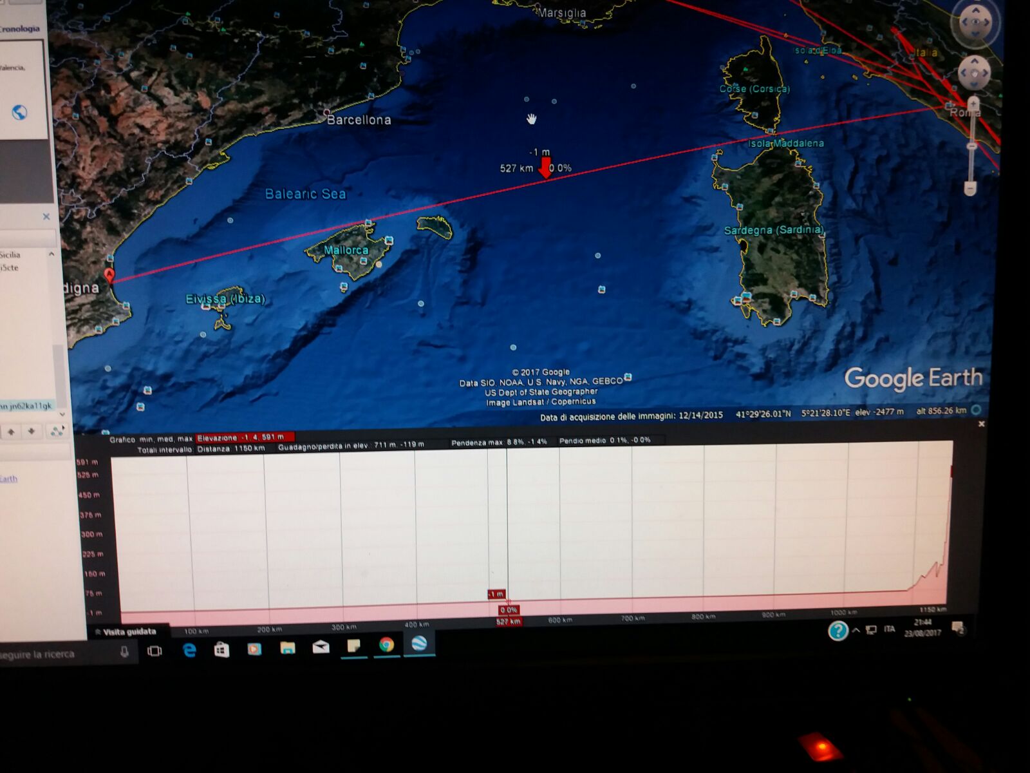Viewport: 1030px width, 773px height.
Task: Click the Cortana microphone icon
Action: point(124,651)
